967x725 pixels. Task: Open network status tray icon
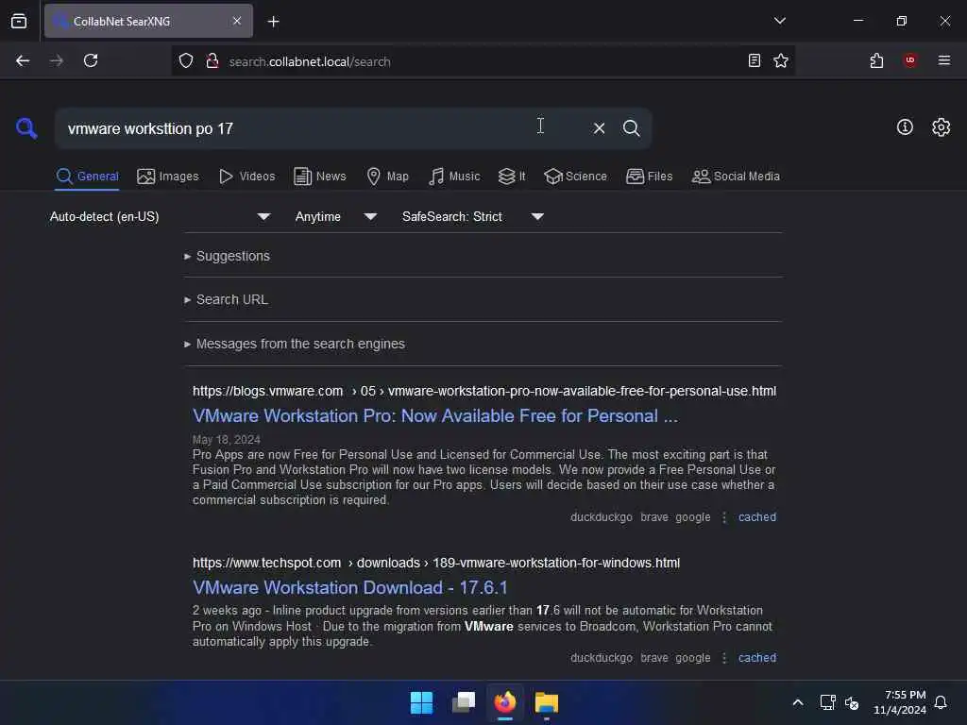point(827,702)
